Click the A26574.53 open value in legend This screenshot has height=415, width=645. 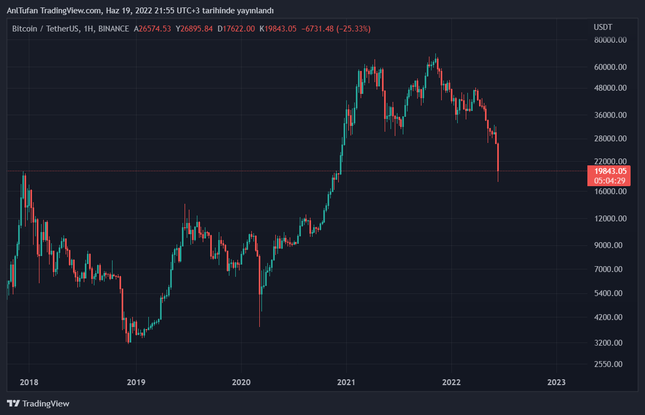tap(153, 29)
